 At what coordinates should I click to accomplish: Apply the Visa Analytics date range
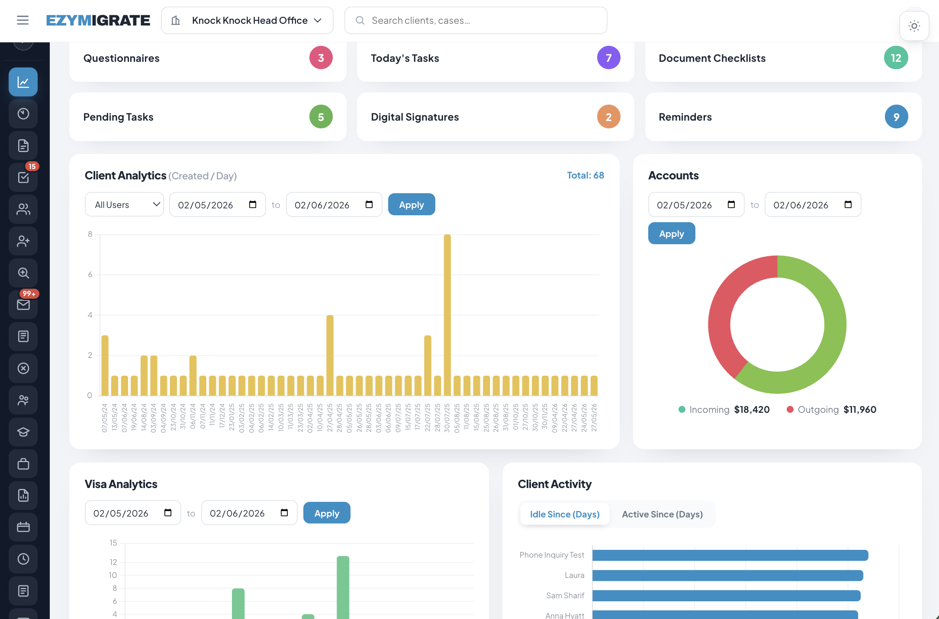coord(327,513)
